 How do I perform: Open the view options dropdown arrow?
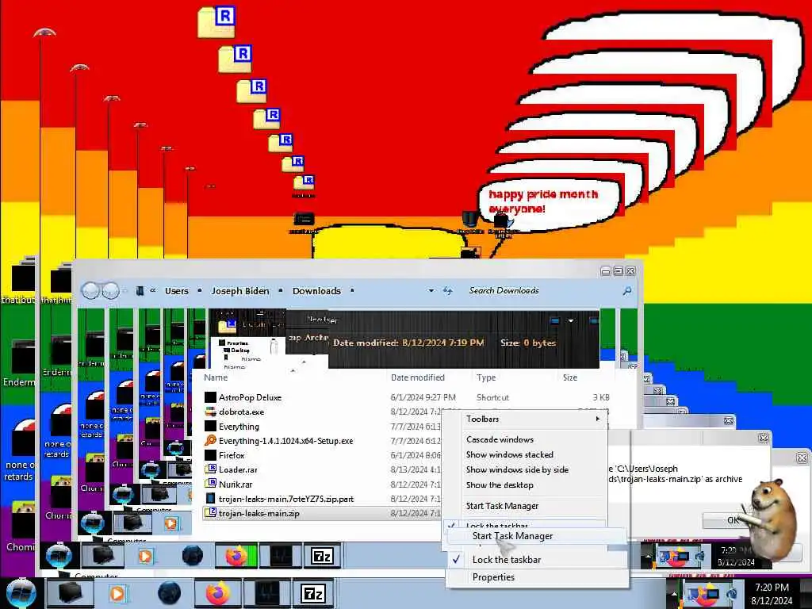coord(571,321)
